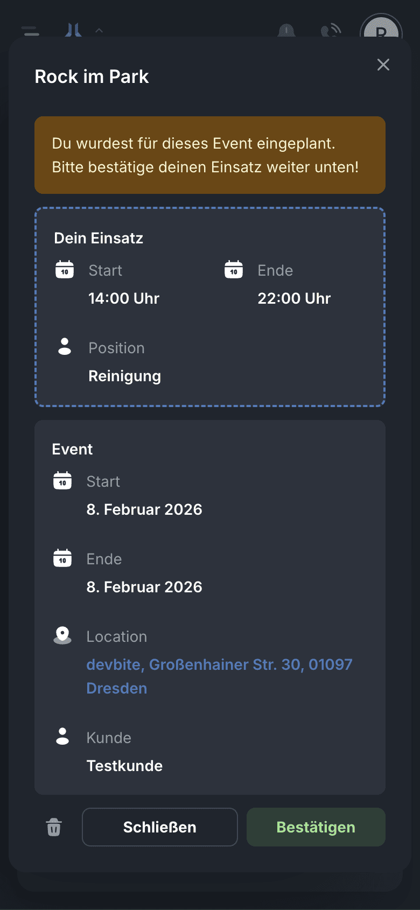Close the Rock im Park dialog
This screenshot has height=910, width=420.
tap(383, 65)
